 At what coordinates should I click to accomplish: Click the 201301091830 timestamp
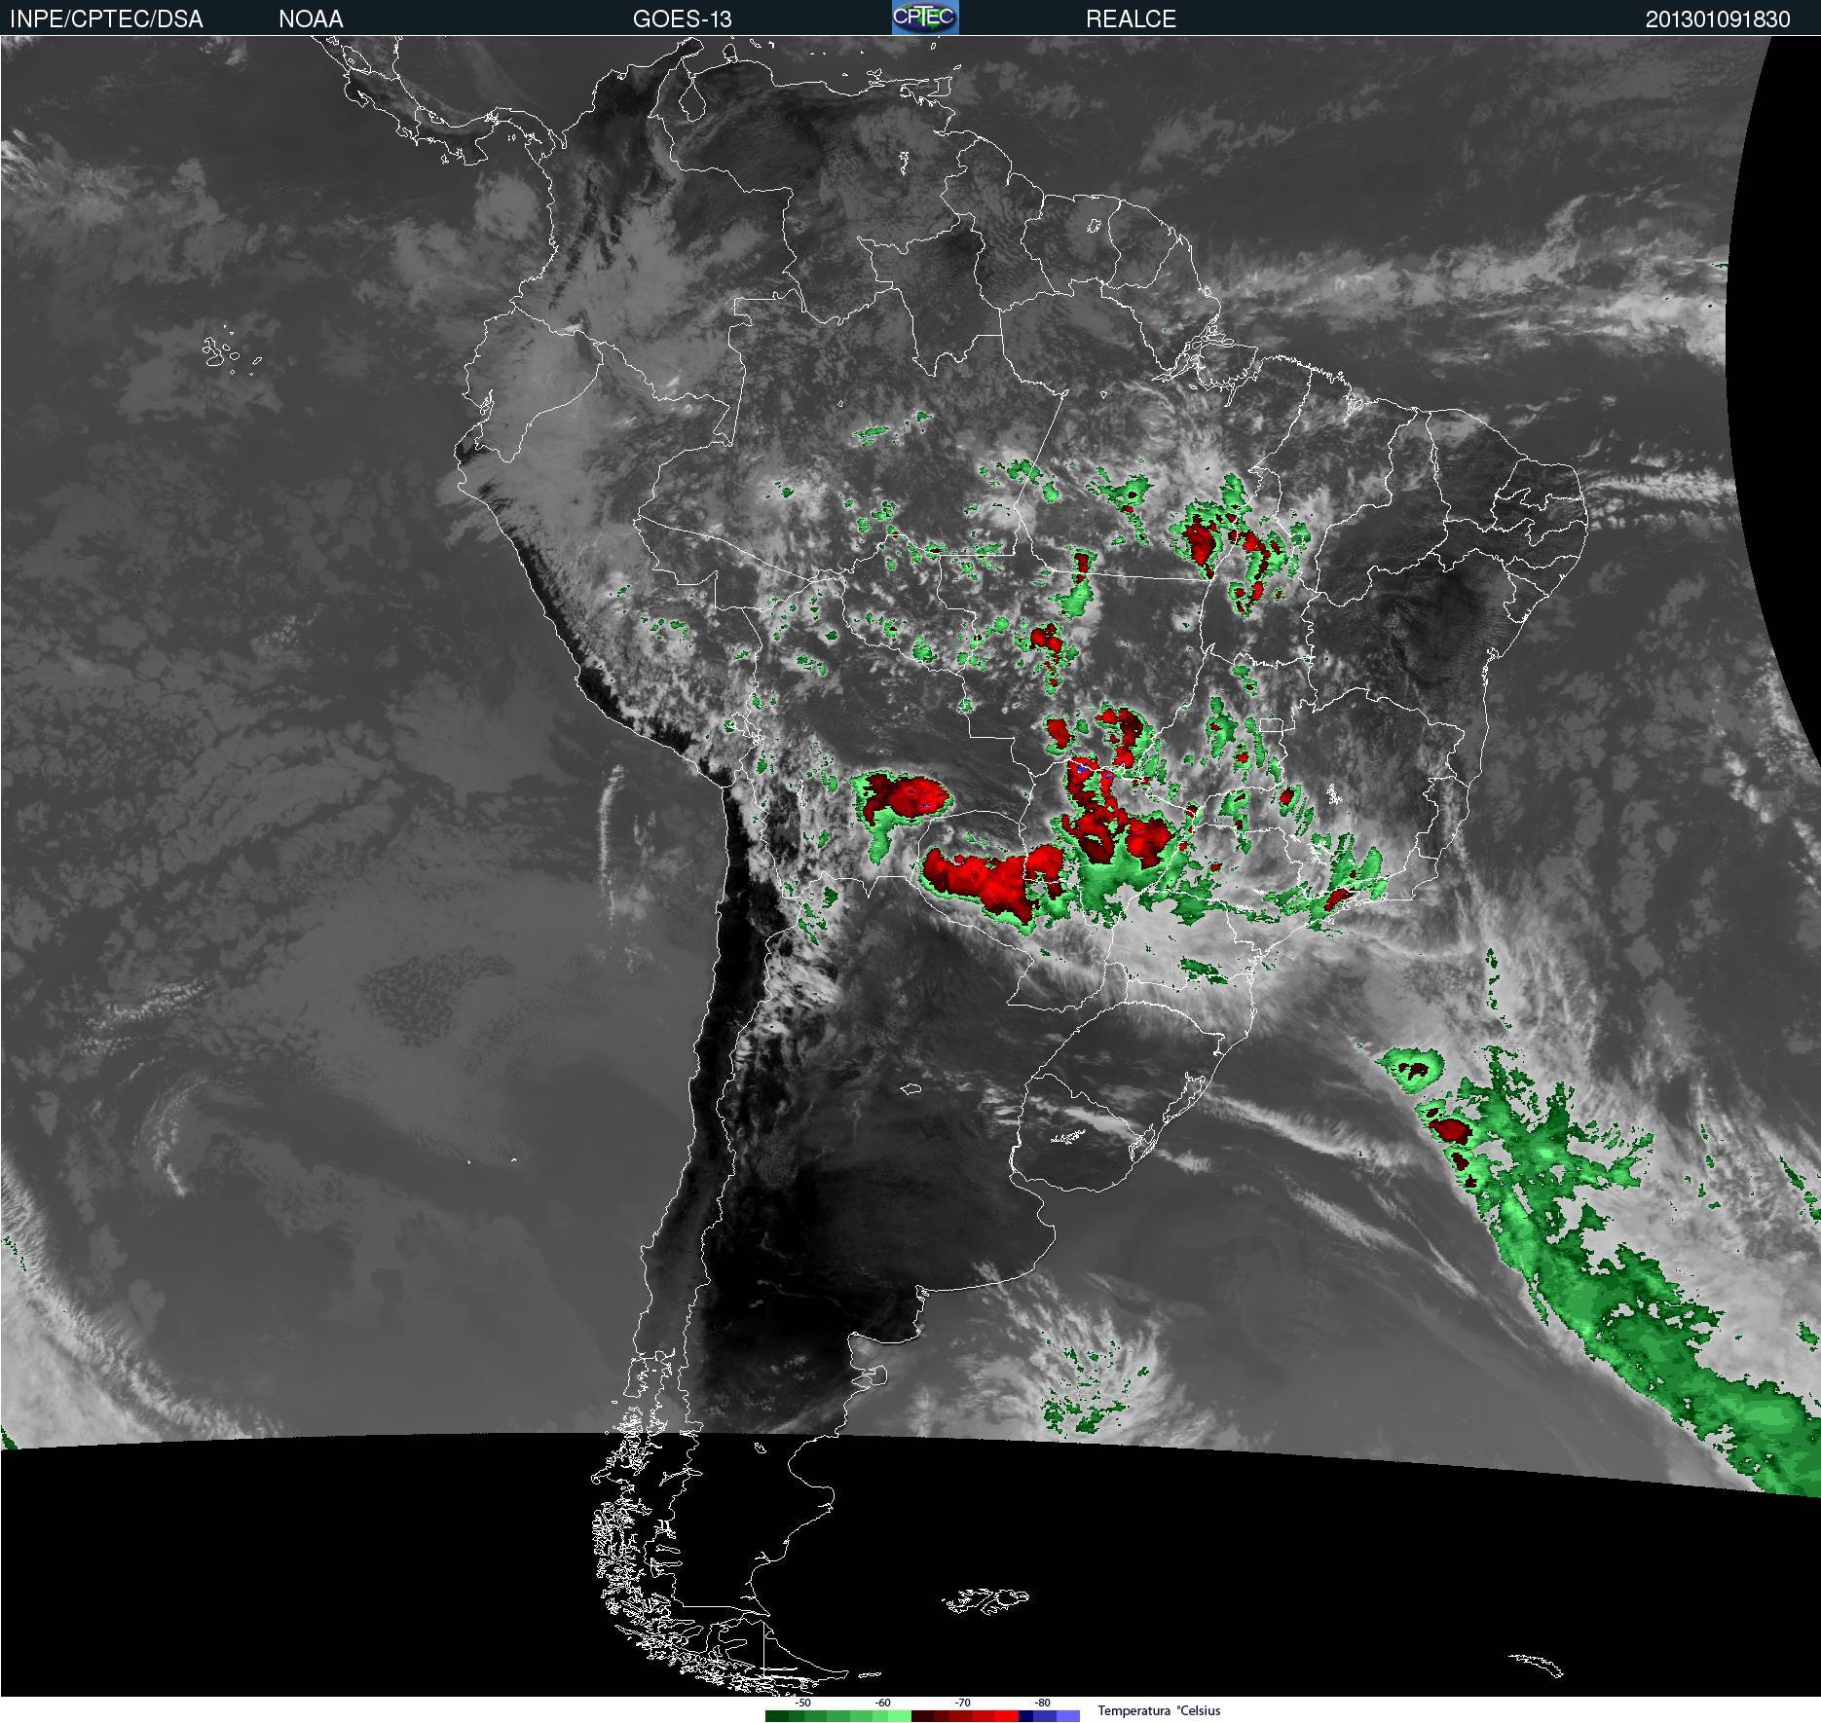1718,18
